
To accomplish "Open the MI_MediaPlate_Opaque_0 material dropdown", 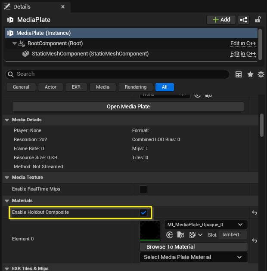I will [206, 225].
